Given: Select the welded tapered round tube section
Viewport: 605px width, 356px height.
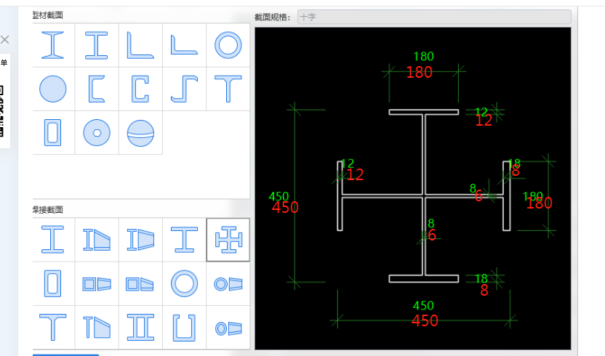Looking at the screenshot, I should point(228,283).
